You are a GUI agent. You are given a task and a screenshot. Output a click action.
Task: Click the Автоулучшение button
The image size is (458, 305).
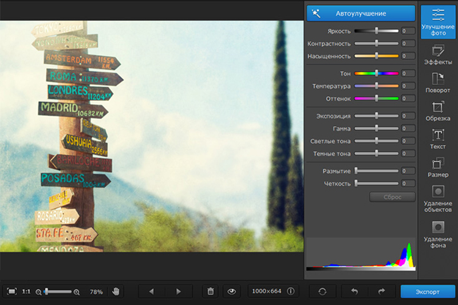click(361, 13)
